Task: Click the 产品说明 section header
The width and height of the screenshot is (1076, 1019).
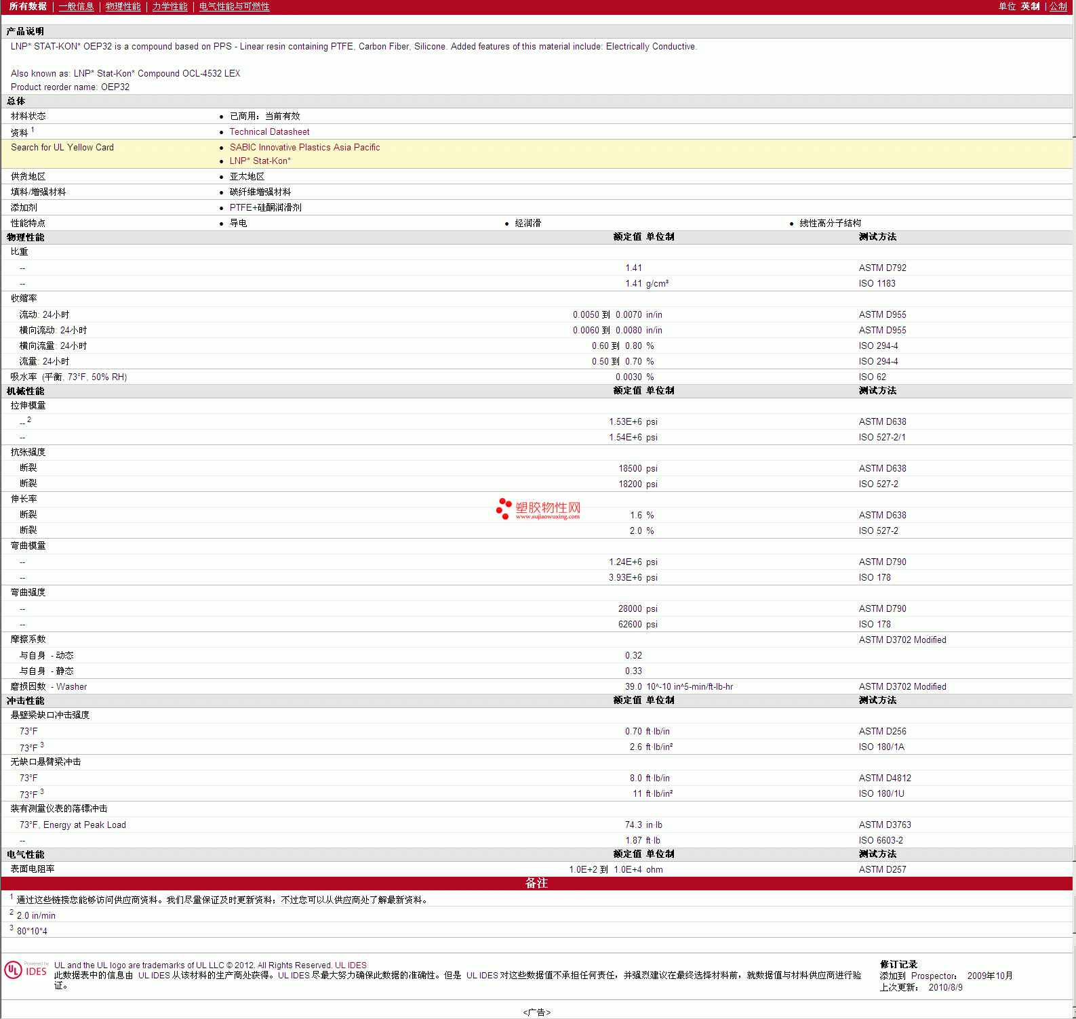Action: click(25, 32)
